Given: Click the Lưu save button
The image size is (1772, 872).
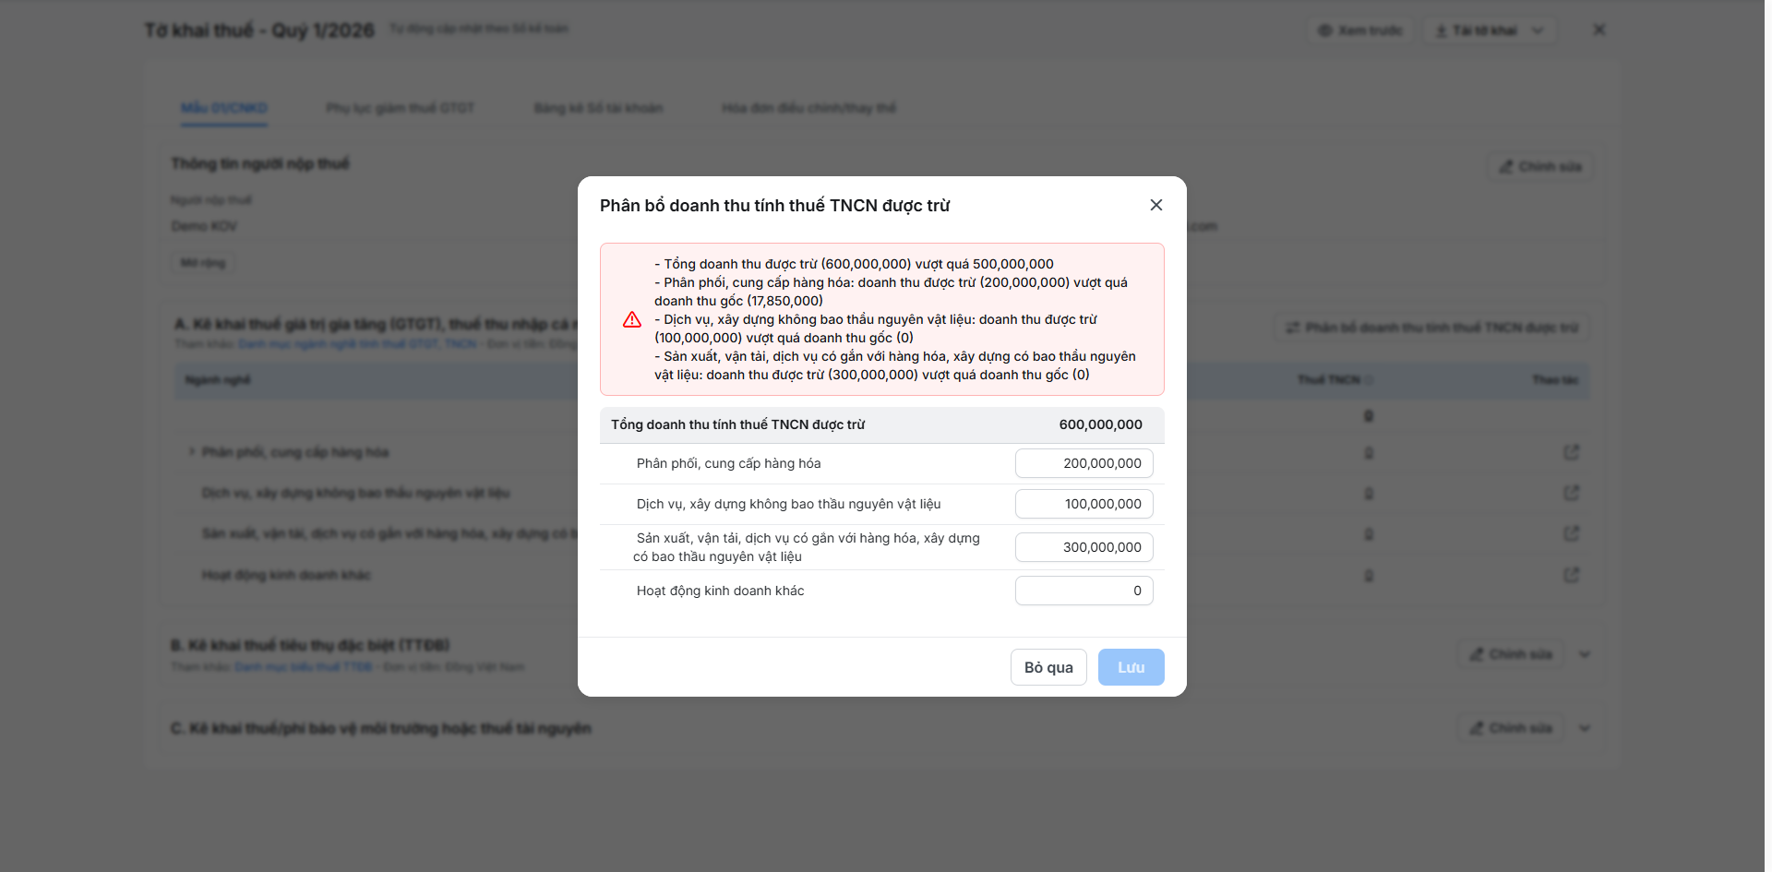Looking at the screenshot, I should [1131, 667].
